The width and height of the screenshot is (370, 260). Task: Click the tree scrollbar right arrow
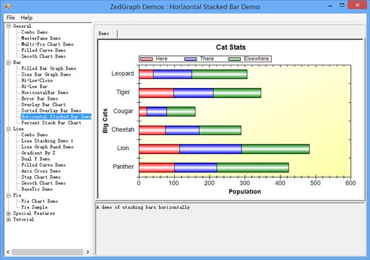(x=88, y=252)
